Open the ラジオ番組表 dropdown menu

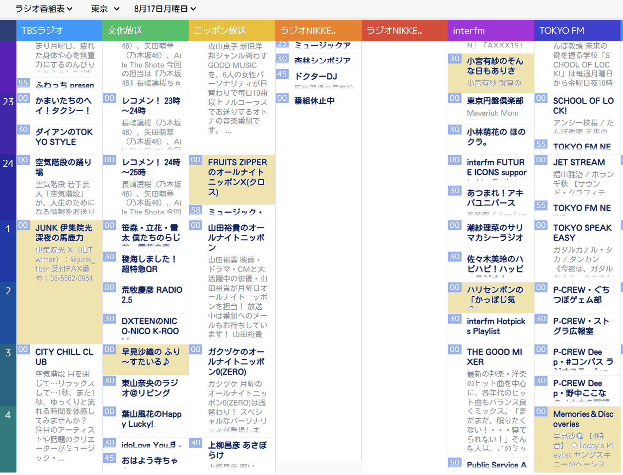44,8
